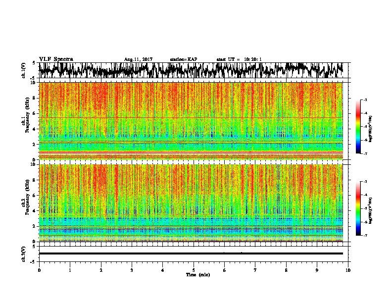Click time axis tick label "6"

225,270
